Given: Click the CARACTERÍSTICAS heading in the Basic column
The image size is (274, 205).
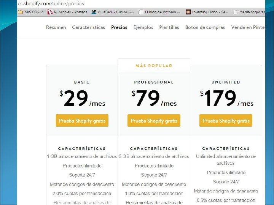Looking at the screenshot, I should point(82,148).
